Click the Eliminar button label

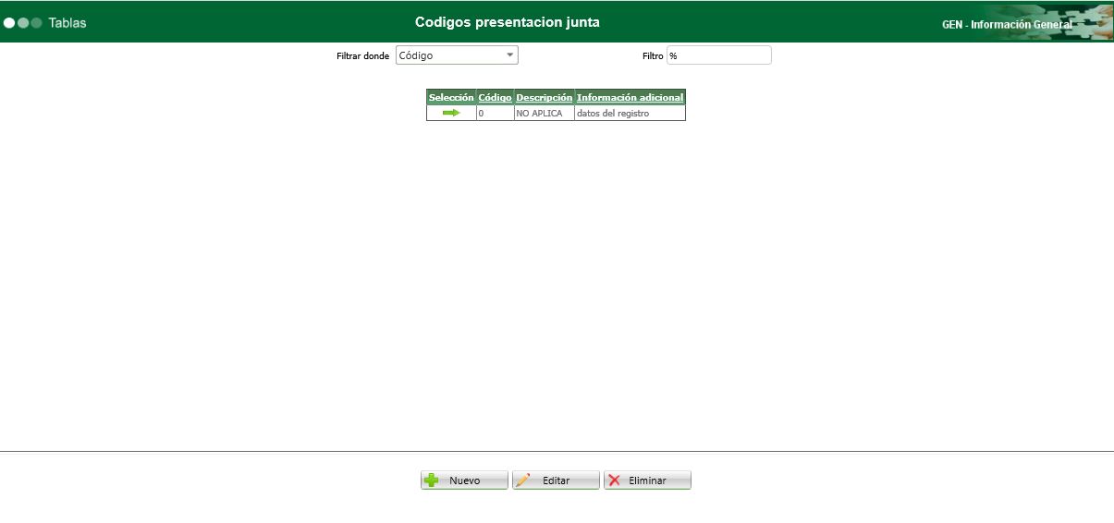tap(647, 480)
